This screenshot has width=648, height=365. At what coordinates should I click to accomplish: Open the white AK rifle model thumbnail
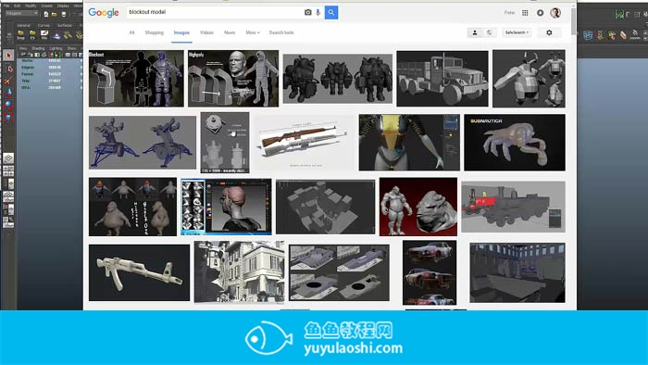coord(139,272)
